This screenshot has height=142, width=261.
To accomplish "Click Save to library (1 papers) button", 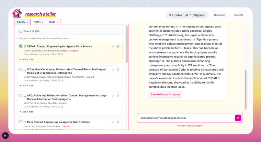I will click(x=165, y=94).
